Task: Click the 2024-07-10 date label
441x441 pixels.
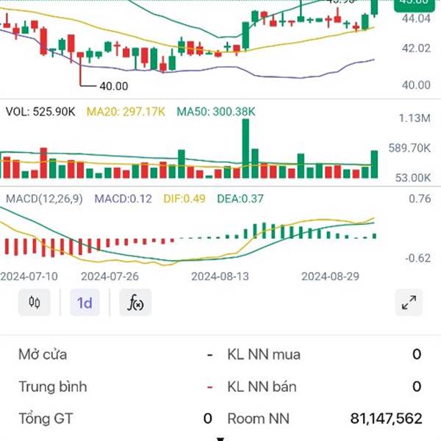Action: coord(29,276)
